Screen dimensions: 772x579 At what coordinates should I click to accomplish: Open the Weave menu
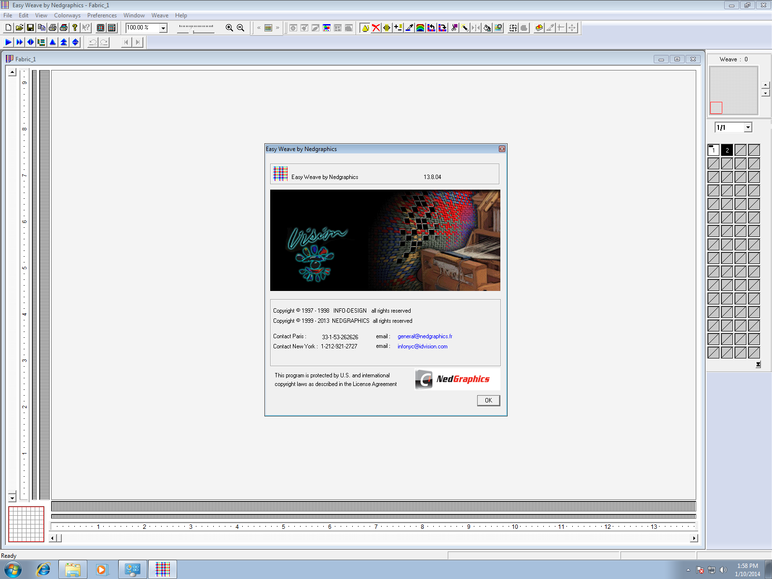160,15
